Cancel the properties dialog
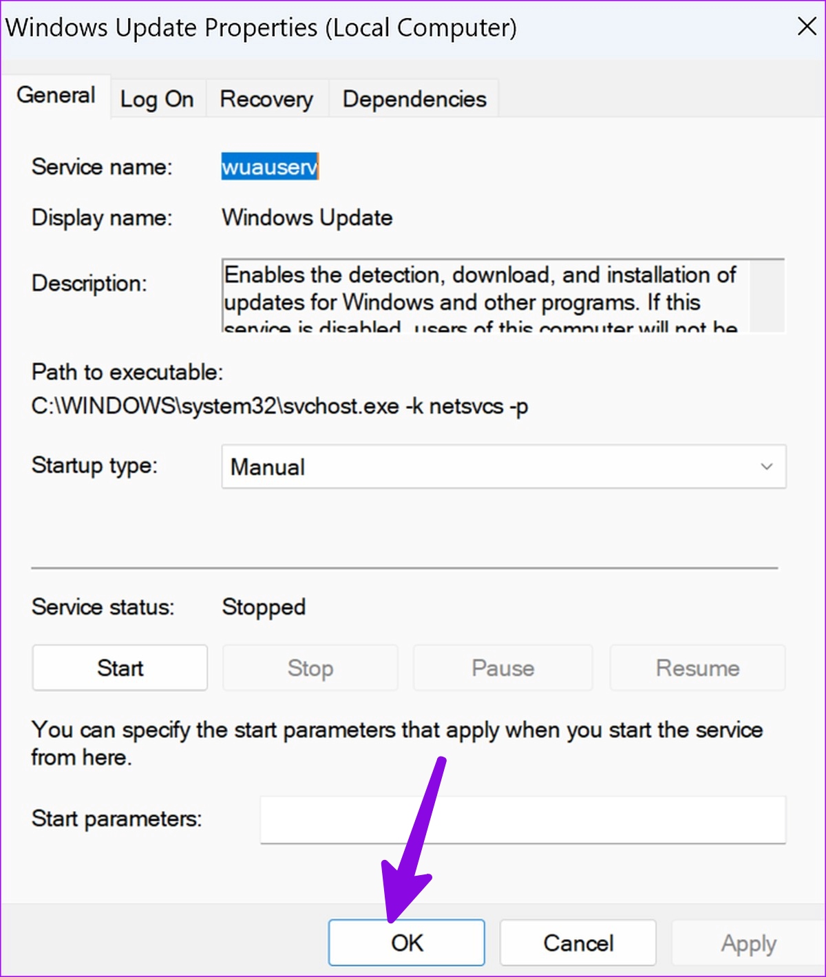The height and width of the screenshot is (977, 826). click(578, 943)
